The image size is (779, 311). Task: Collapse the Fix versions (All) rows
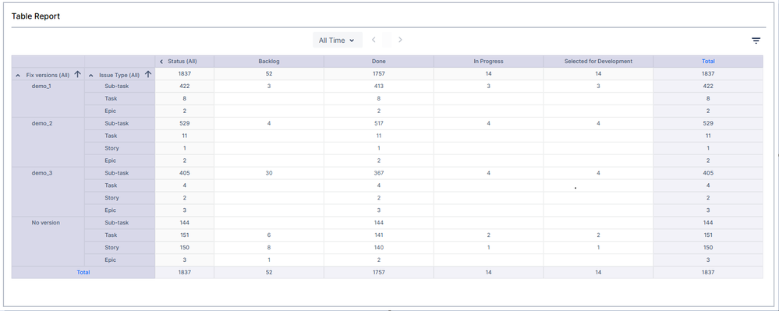pos(19,76)
